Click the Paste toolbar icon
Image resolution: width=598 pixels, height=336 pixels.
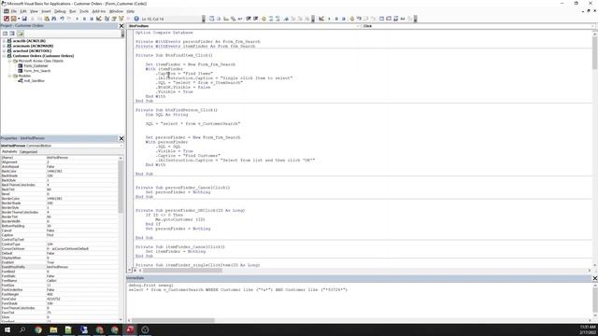(47, 19)
